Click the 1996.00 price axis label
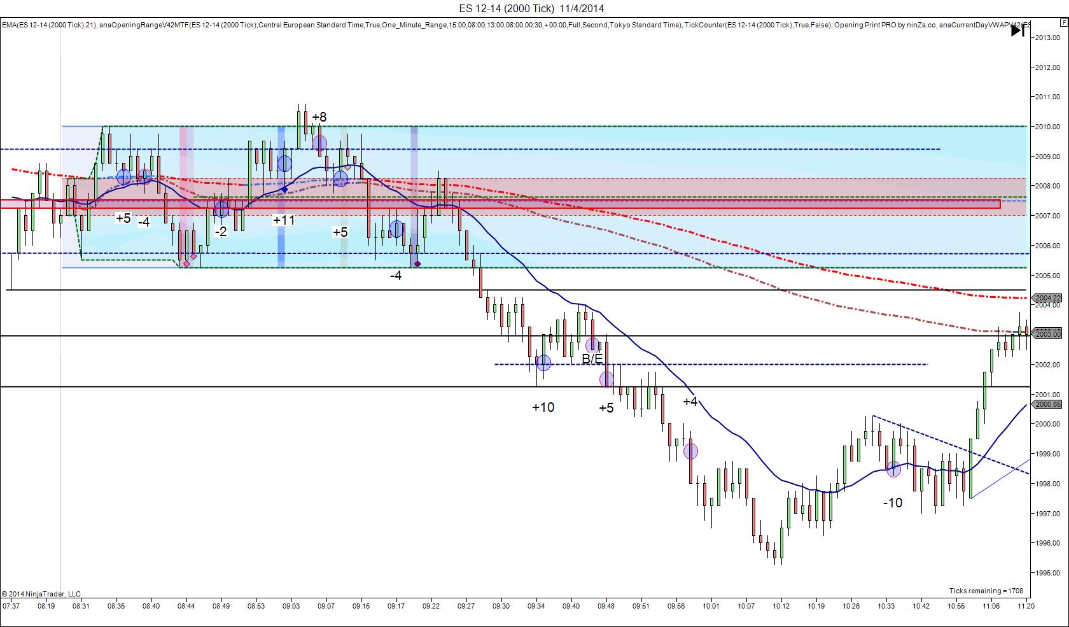Image resolution: width=1069 pixels, height=627 pixels. click(1047, 543)
